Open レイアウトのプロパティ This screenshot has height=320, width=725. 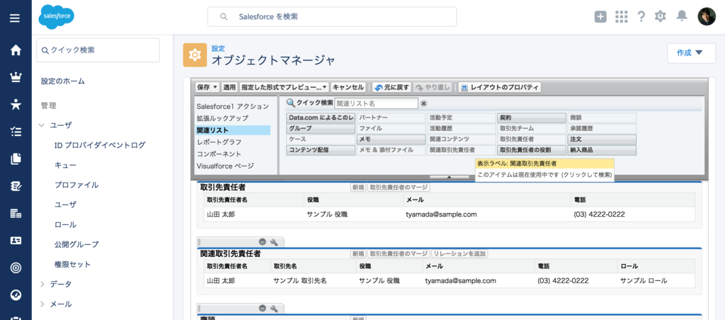499,87
